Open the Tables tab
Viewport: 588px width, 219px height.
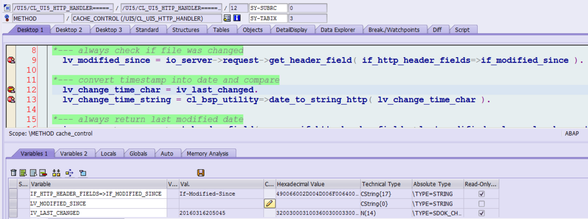(x=221, y=29)
